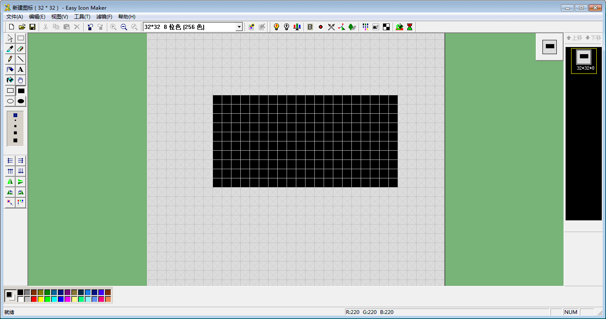Select the Pencil drawing tool
This screenshot has height=319, width=606.
10,59
